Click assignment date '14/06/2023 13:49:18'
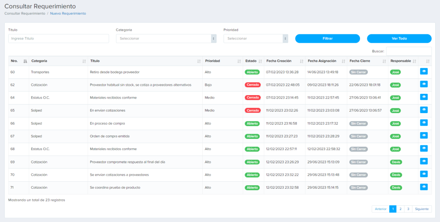 pyautogui.click(x=323, y=72)
